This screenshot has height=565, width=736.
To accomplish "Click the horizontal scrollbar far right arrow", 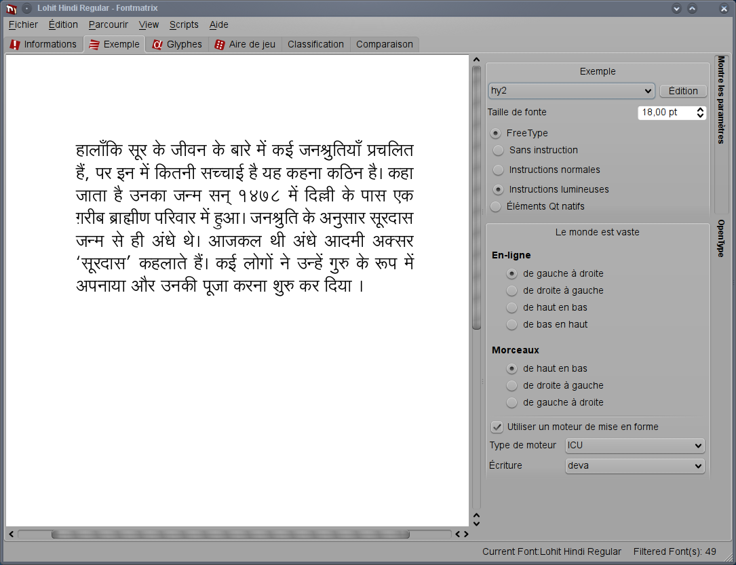I will [x=466, y=534].
